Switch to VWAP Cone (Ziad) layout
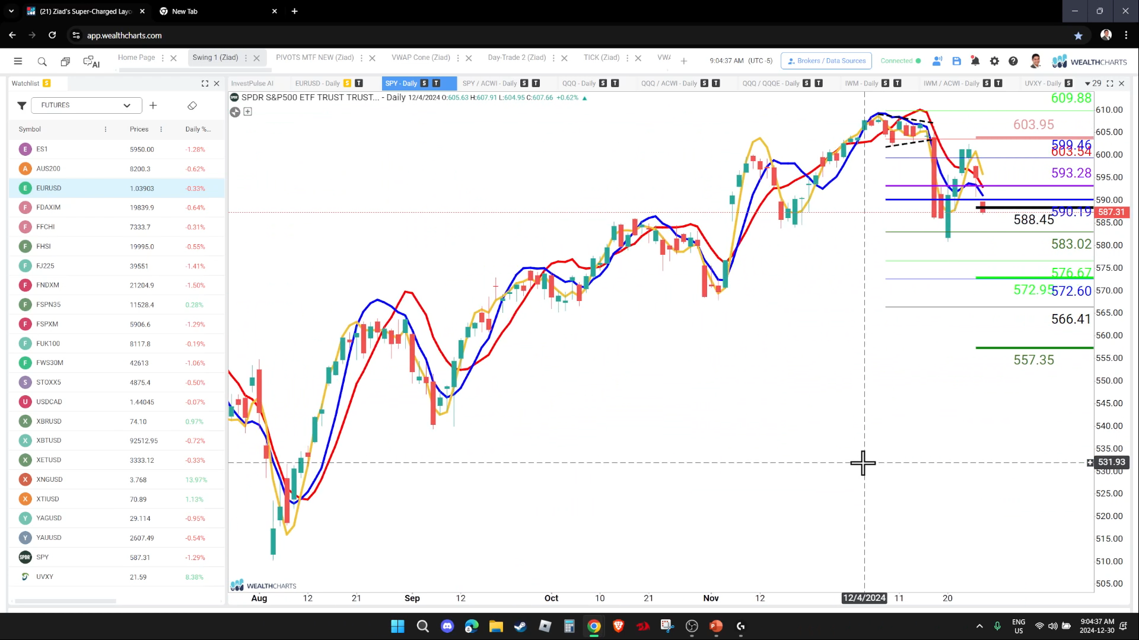 [x=421, y=57]
